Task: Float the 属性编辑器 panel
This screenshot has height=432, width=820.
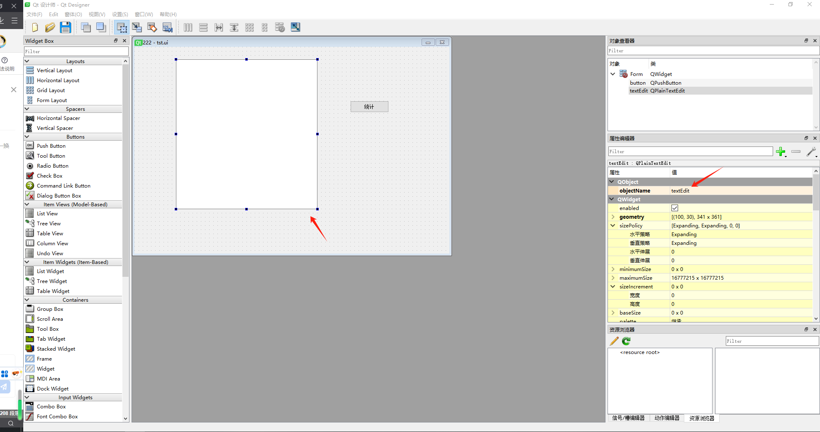Action: click(x=806, y=138)
